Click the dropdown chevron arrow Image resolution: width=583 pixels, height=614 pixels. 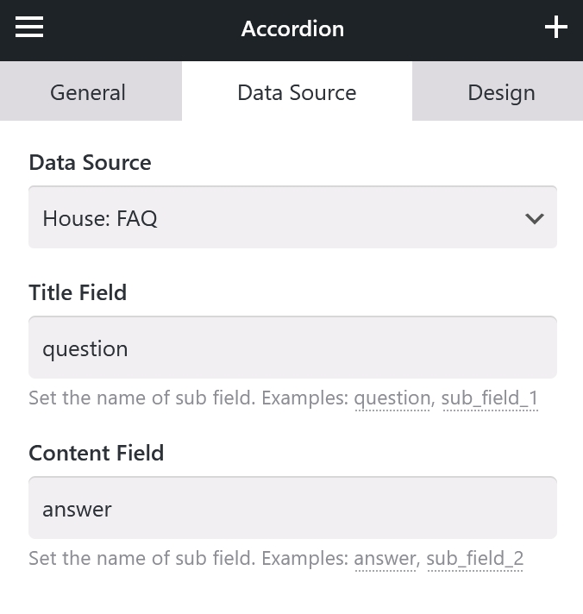coord(535,218)
